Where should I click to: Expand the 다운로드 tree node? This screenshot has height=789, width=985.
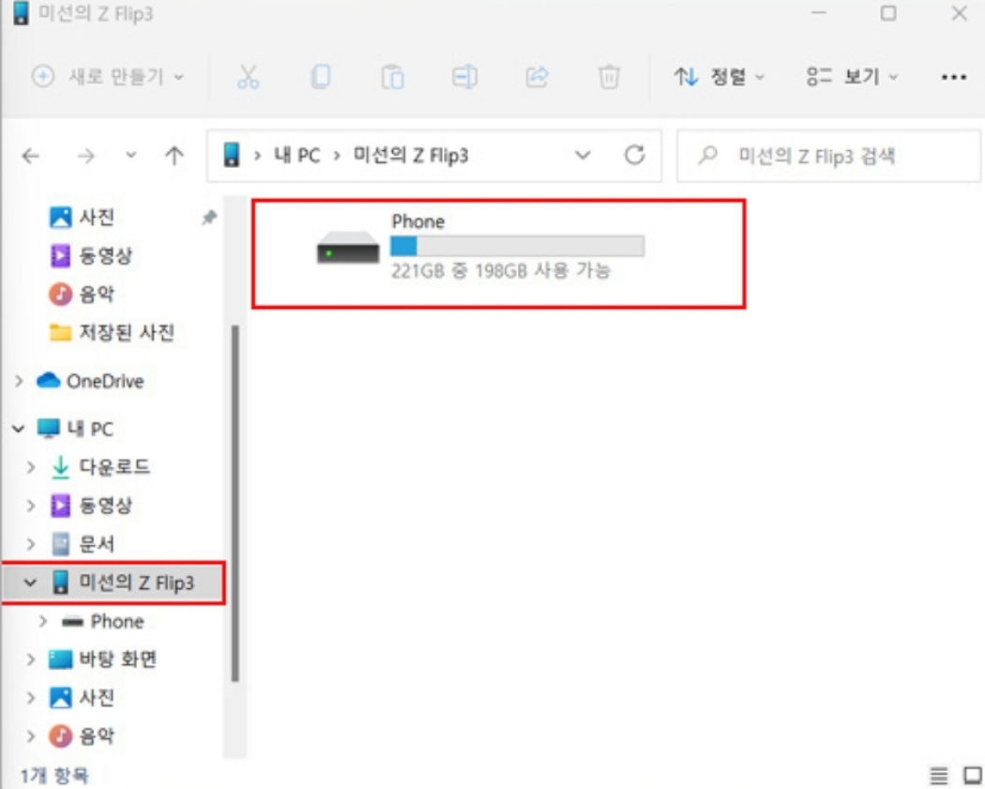click(31, 467)
